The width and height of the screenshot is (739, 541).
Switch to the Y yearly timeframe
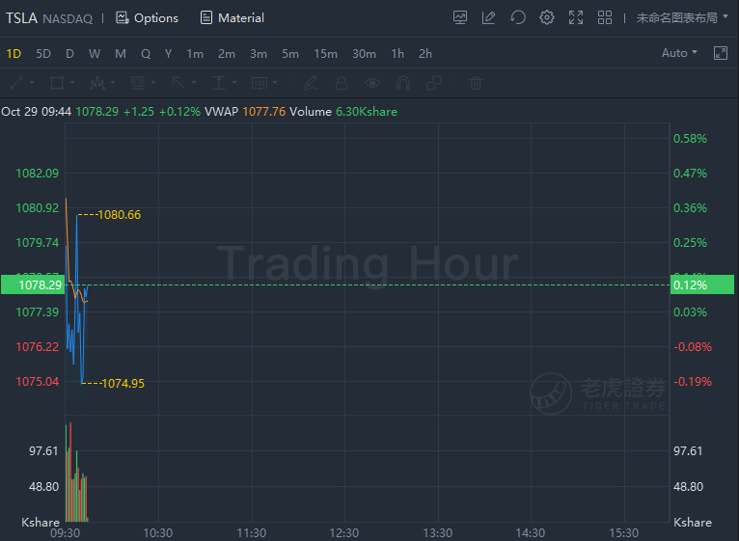point(168,54)
